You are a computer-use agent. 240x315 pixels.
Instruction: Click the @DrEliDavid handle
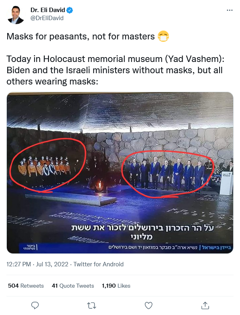47,18
